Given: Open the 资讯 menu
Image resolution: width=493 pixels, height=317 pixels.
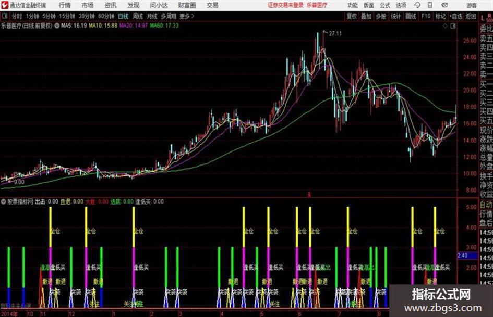Looking at the screenshot, I should pos(111,5).
